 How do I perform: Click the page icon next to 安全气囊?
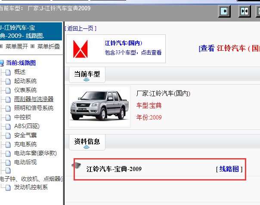pyautogui.click(x=8, y=135)
